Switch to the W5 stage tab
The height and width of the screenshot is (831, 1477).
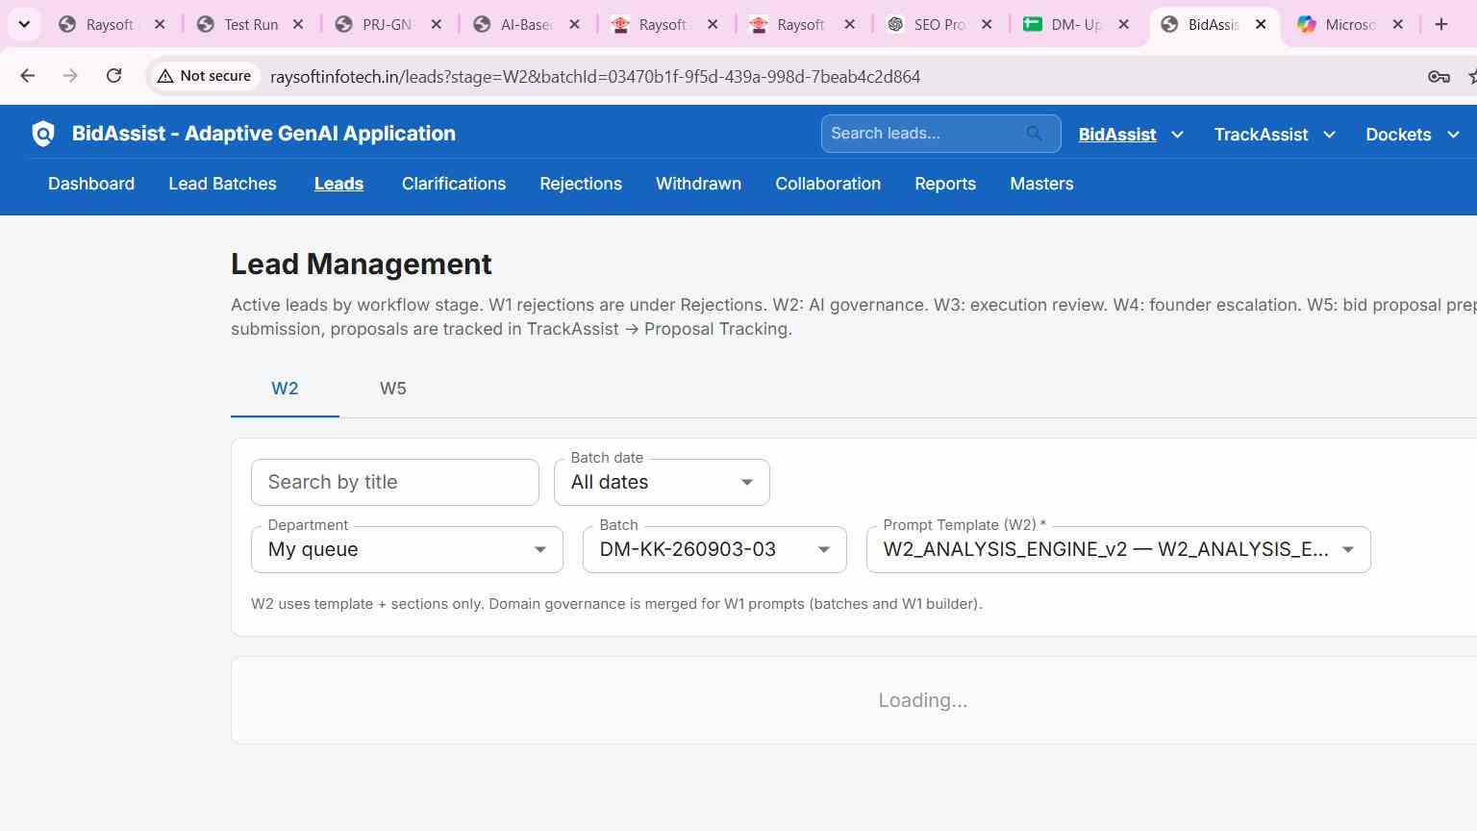pyautogui.click(x=393, y=389)
